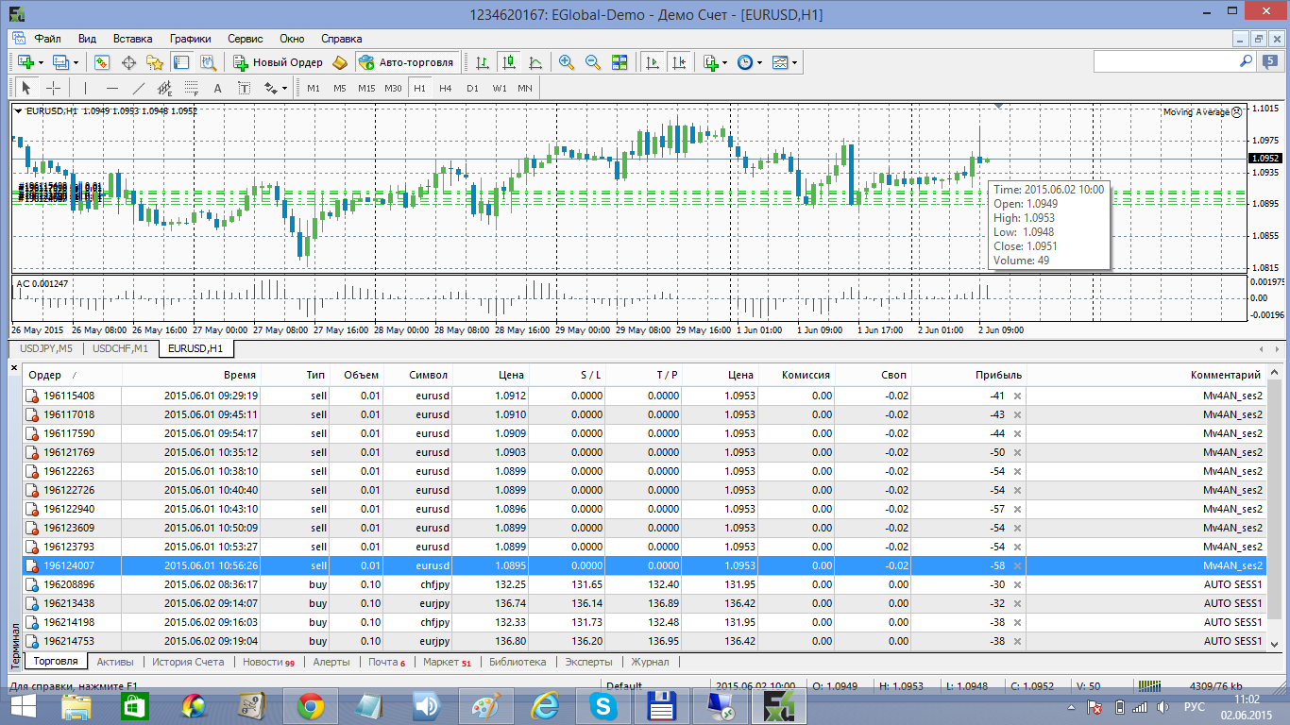
Task: Select the Crosshair cursor tool
Action: tap(54, 88)
